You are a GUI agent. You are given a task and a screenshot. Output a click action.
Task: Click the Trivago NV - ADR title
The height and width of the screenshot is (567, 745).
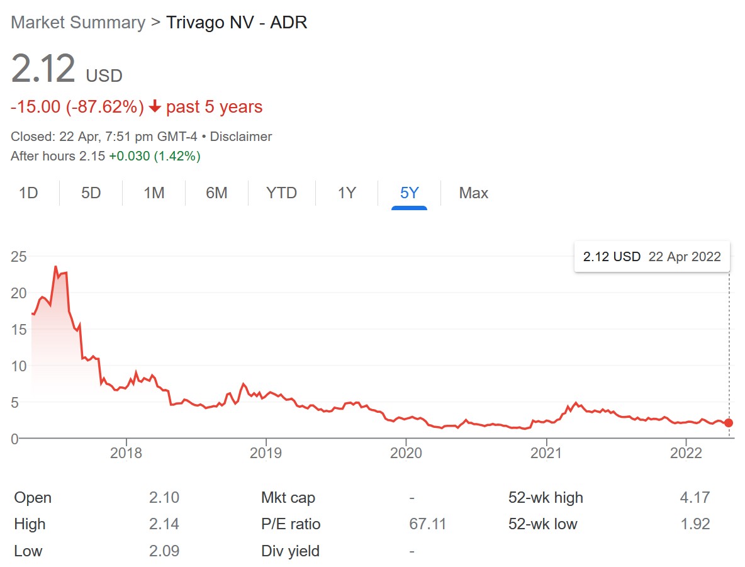237,23
